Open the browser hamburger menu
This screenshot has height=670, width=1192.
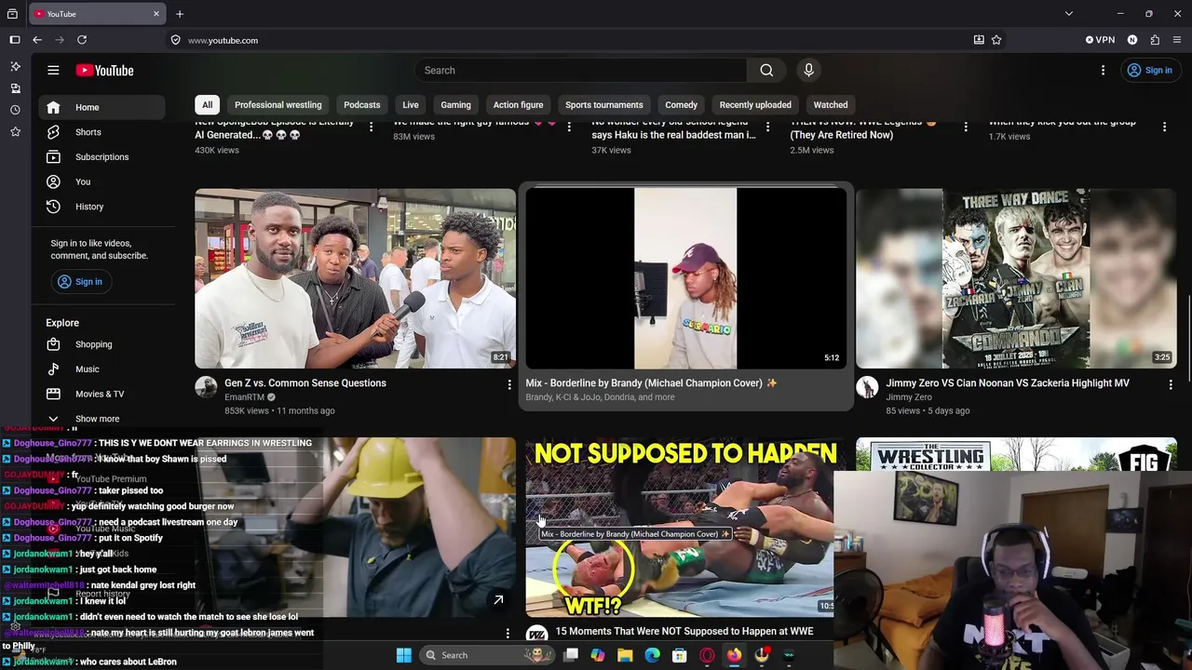coord(1177,40)
